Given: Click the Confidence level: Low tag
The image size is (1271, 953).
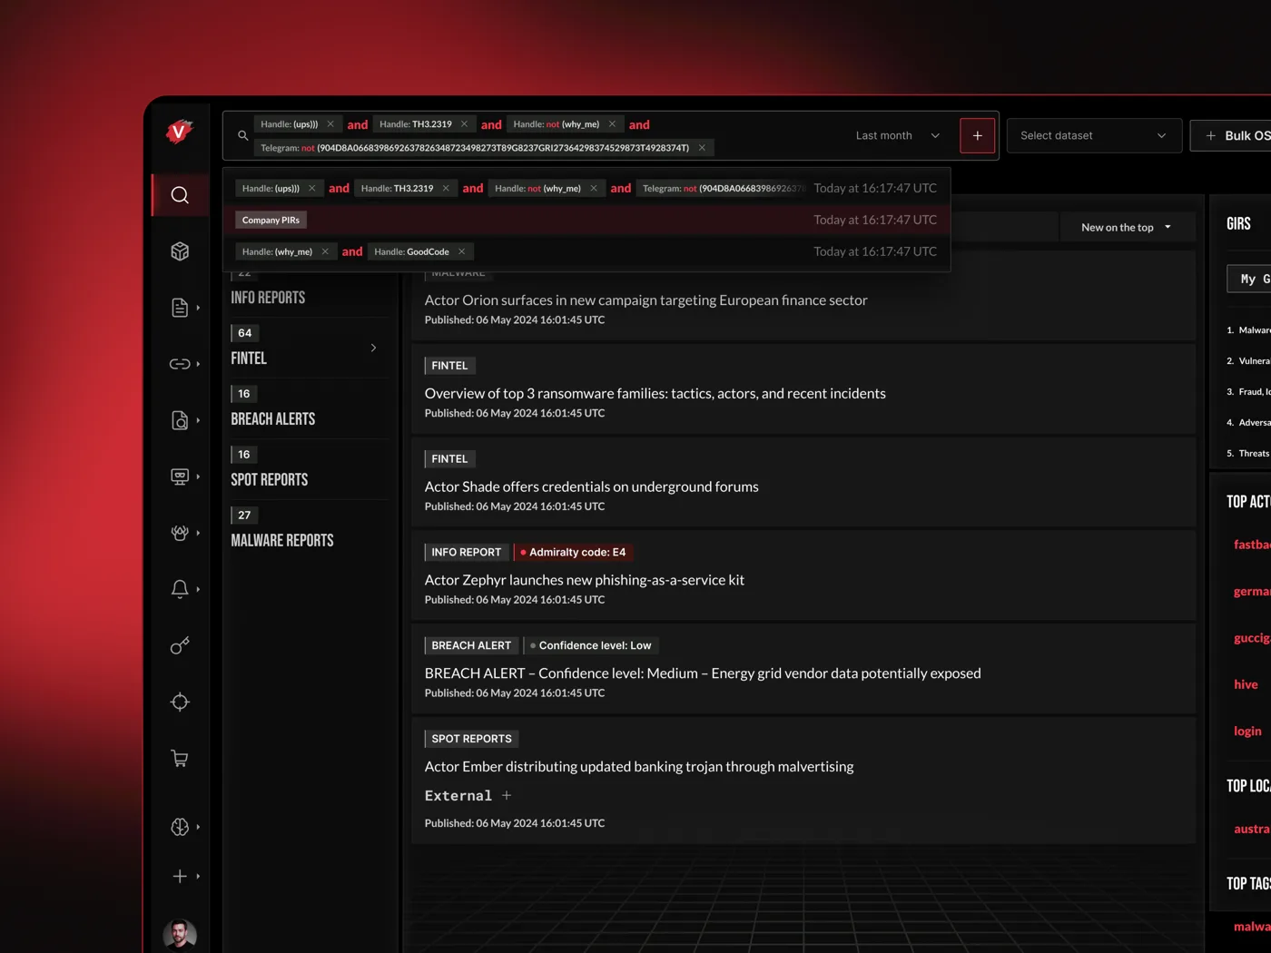Looking at the screenshot, I should (591, 645).
